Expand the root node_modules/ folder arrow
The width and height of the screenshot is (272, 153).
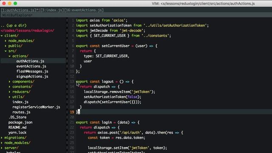click(2, 143)
